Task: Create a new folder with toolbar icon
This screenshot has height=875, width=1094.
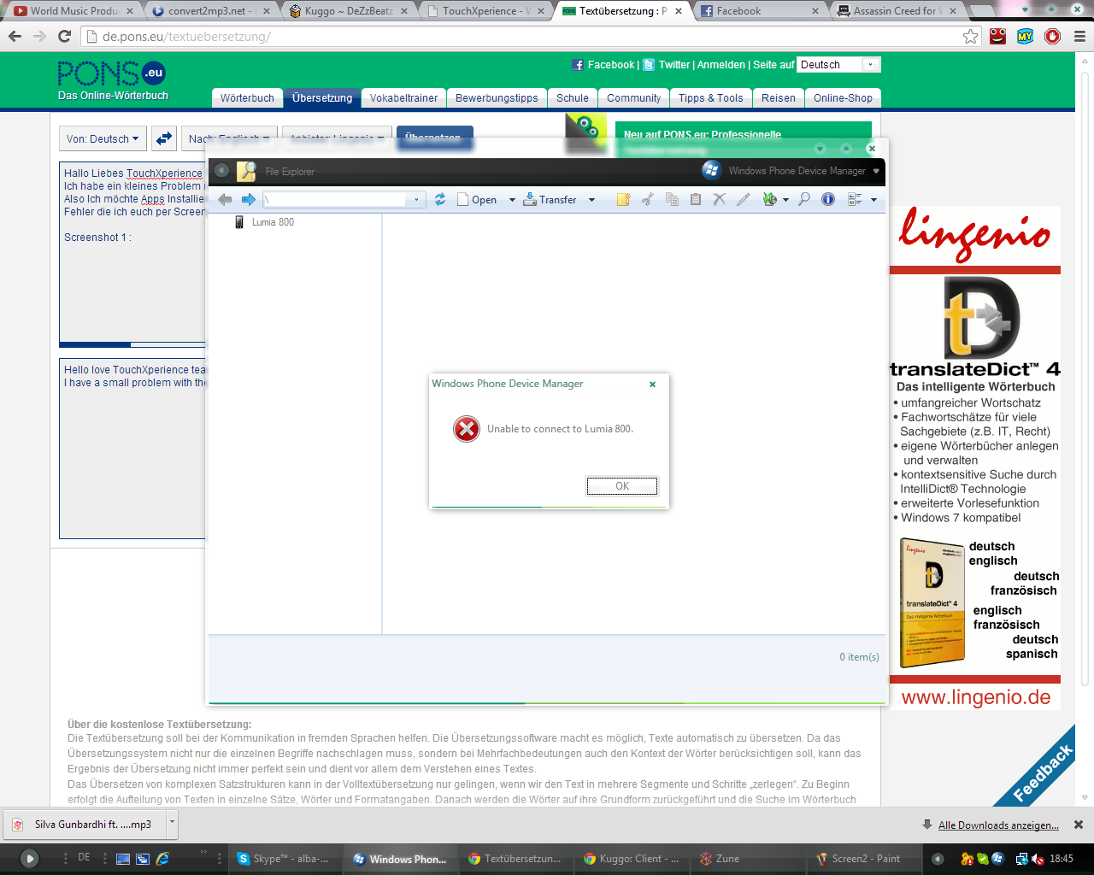Action: (623, 199)
